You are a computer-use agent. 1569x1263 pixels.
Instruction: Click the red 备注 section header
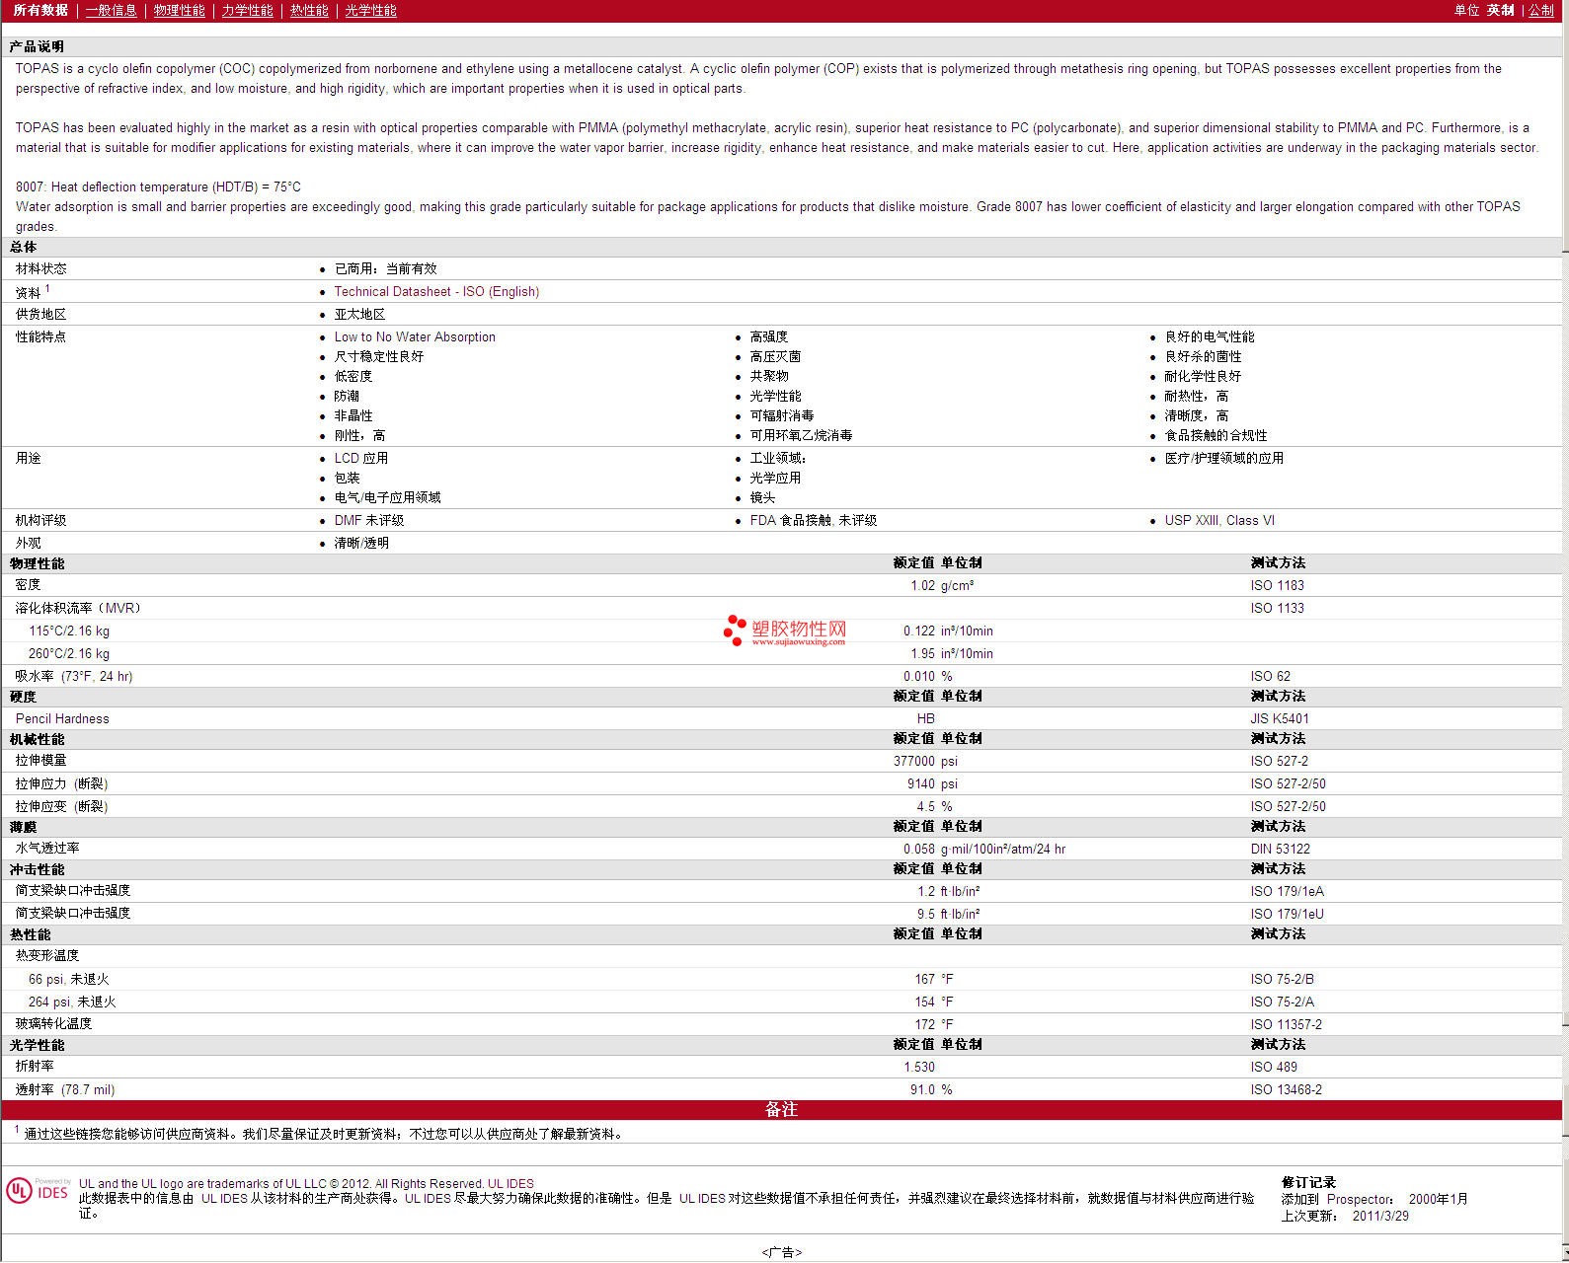[780, 1109]
